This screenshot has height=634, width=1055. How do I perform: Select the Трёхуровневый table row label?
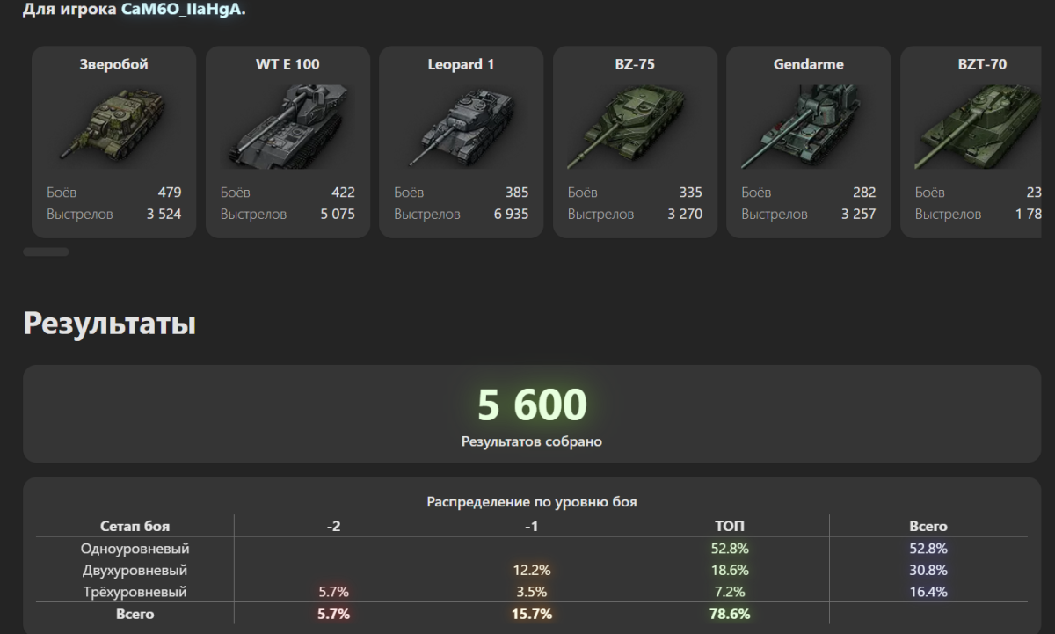(x=135, y=592)
